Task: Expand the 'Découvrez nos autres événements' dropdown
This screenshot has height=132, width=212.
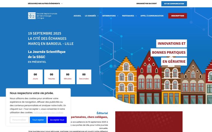Action: click(45, 4)
